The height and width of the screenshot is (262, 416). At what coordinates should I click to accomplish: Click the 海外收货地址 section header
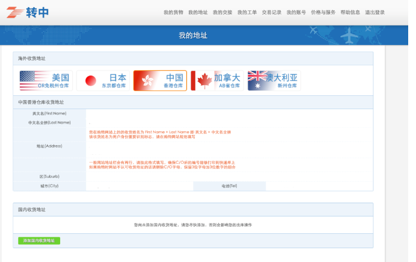pos(193,59)
